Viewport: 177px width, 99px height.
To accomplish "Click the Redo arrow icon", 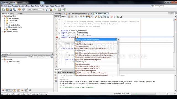I will point(24,10).
